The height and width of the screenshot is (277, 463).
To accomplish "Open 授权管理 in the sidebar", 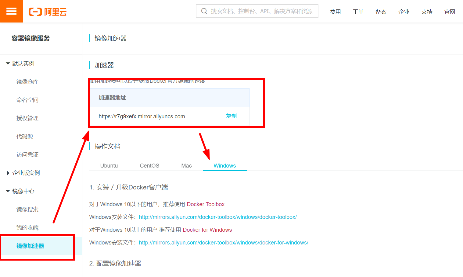I will [x=27, y=118].
